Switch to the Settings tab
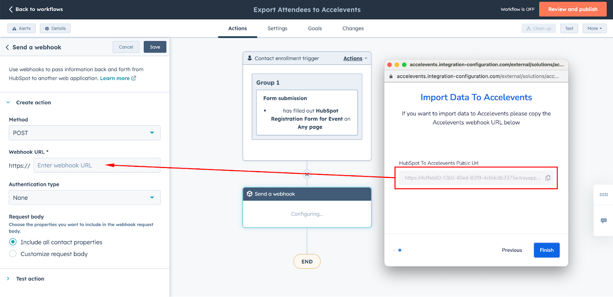The height and width of the screenshot is (297, 613). pyautogui.click(x=277, y=28)
